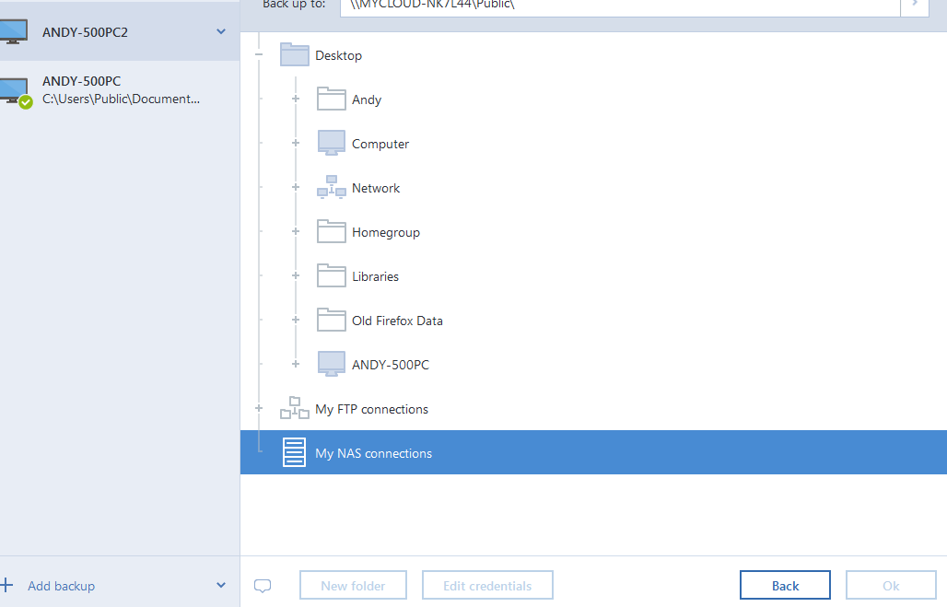Click the ANDY-500PC monitor icon in tree
Image resolution: width=947 pixels, height=607 pixels.
point(331,364)
